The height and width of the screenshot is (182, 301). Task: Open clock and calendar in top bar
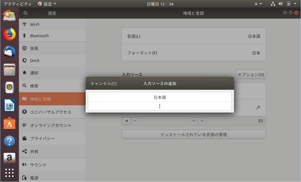pyautogui.click(x=160, y=4)
